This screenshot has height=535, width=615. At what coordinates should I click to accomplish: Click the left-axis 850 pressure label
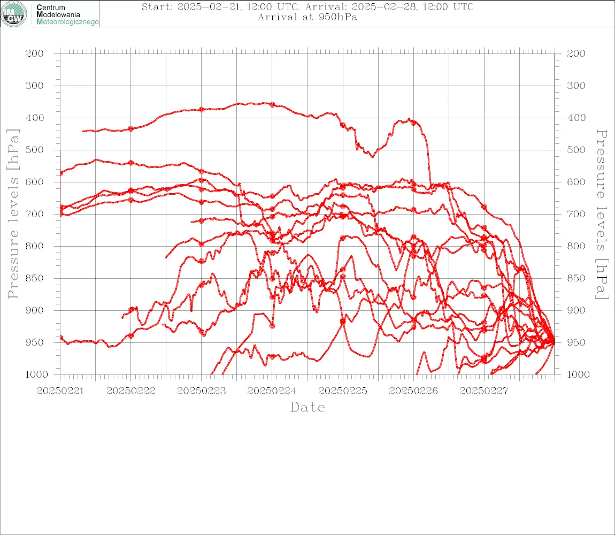pyautogui.click(x=35, y=278)
